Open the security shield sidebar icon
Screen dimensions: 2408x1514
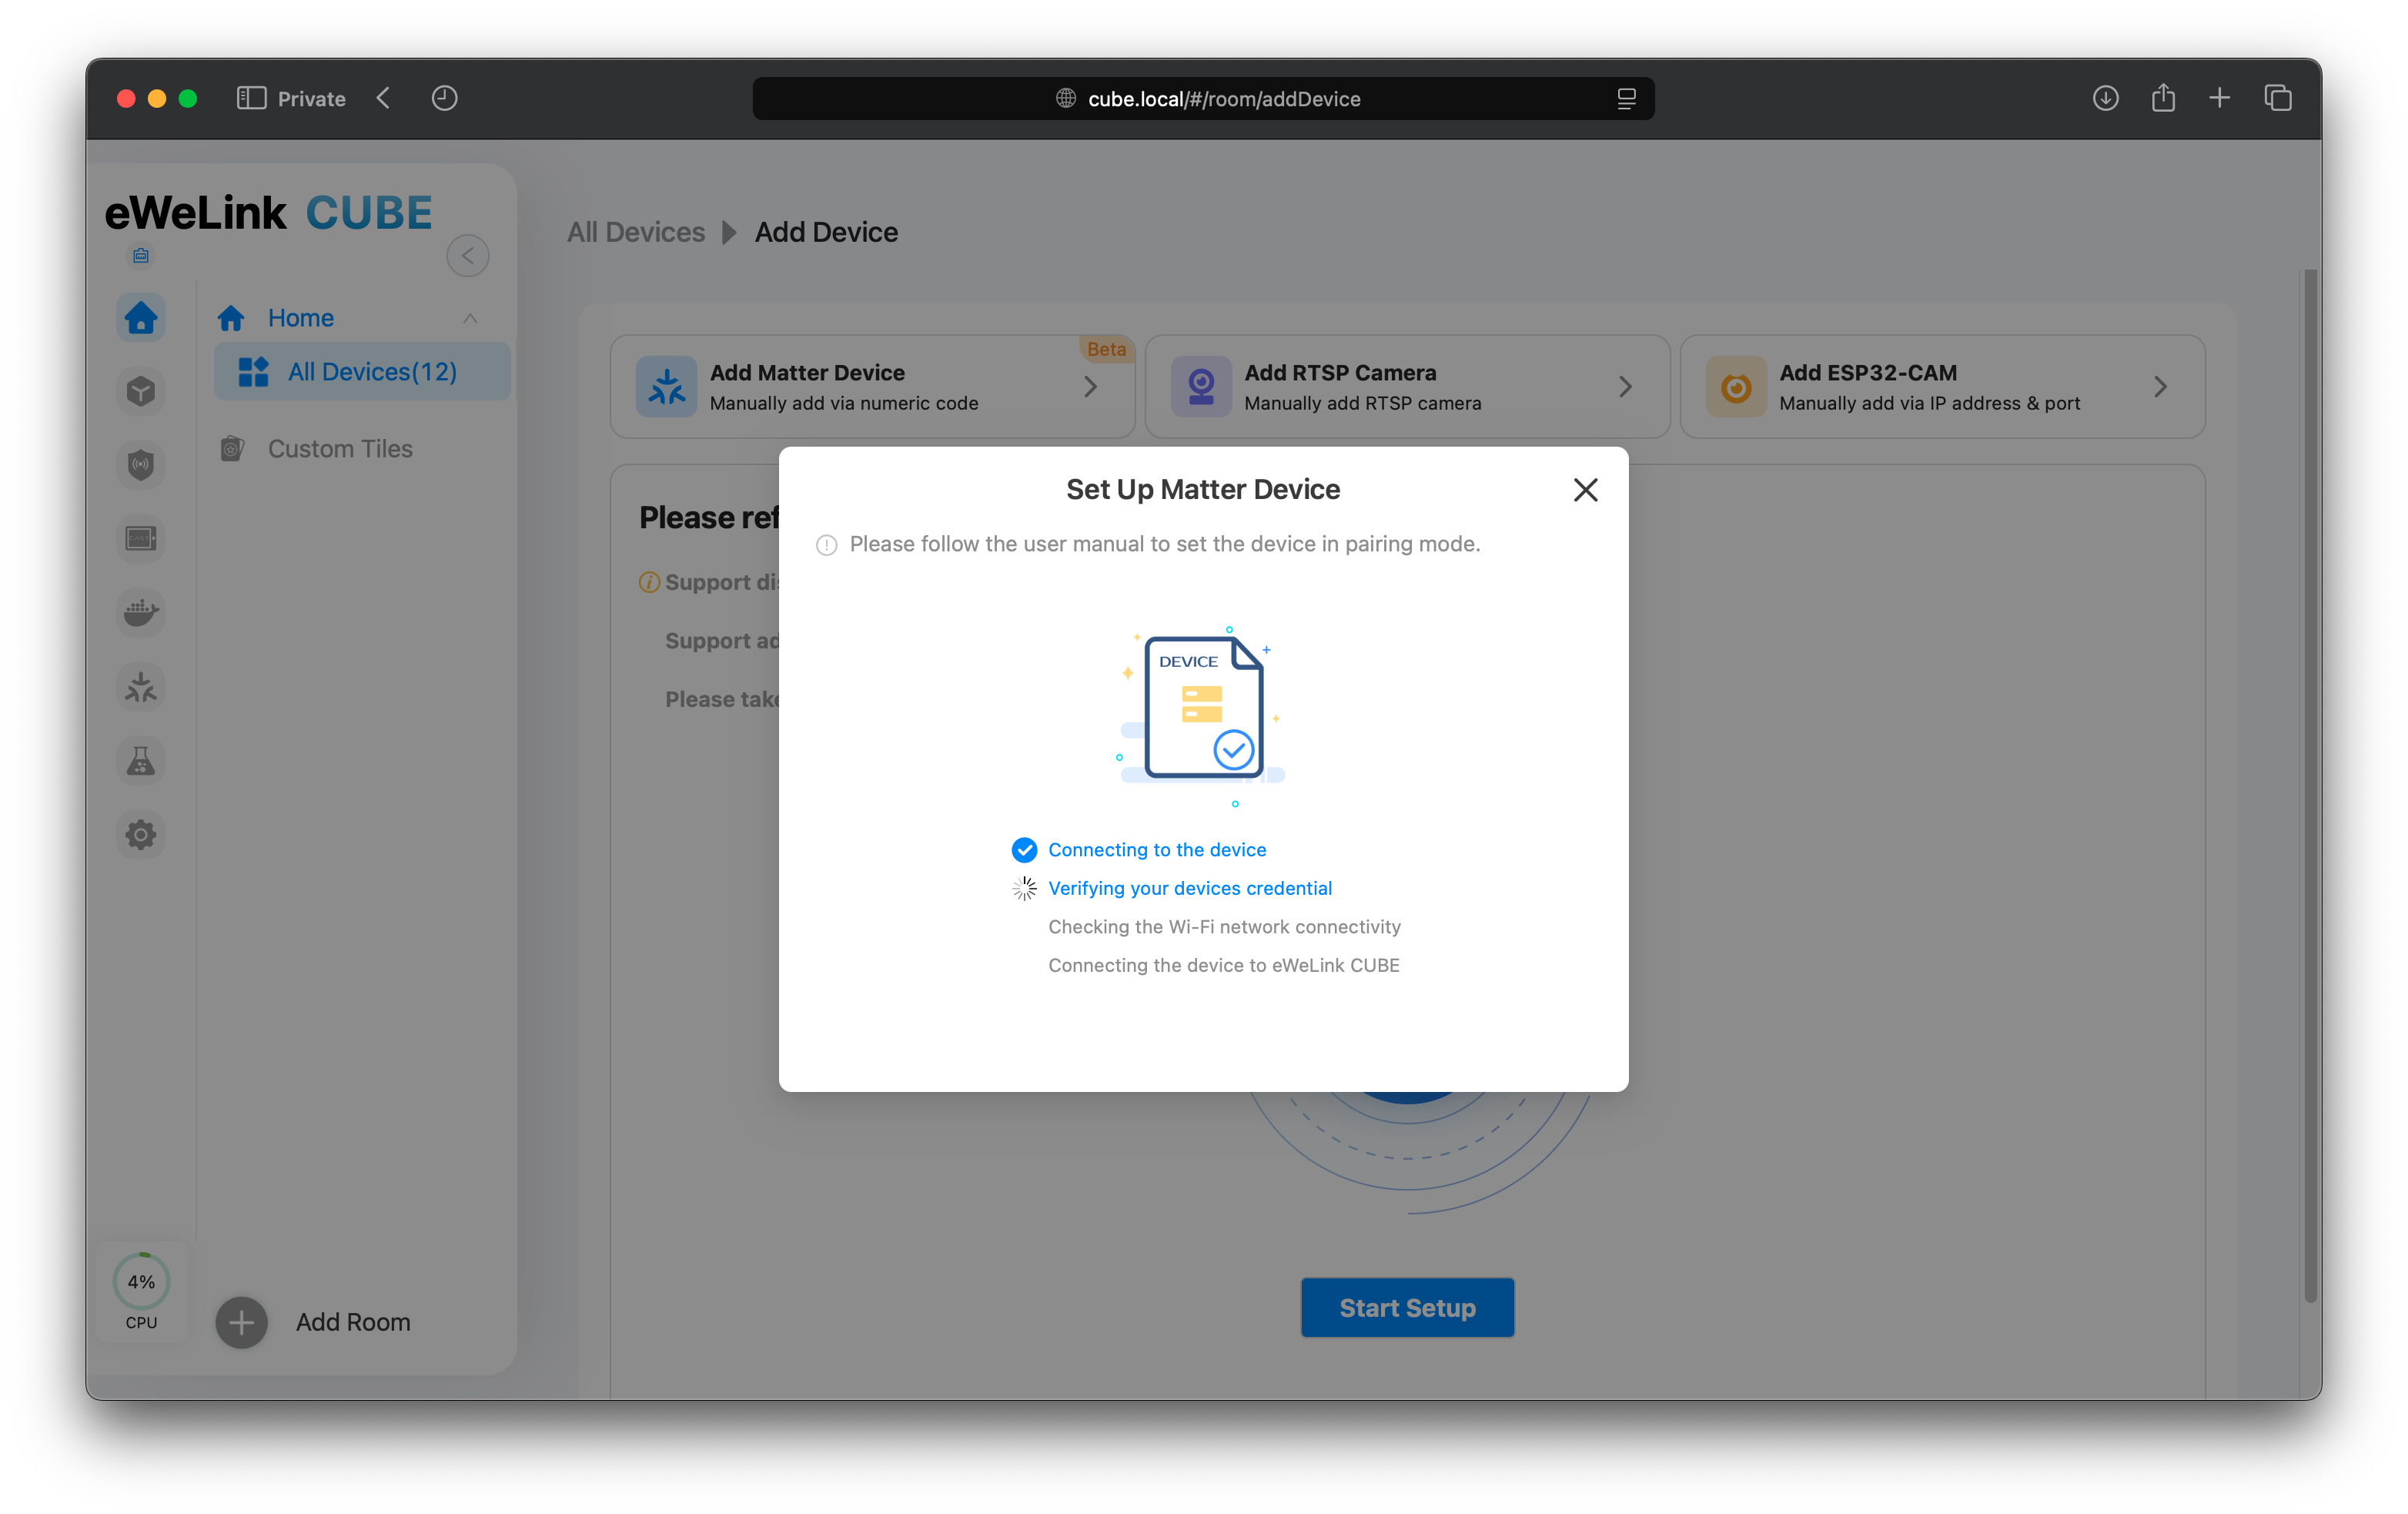coord(141,464)
